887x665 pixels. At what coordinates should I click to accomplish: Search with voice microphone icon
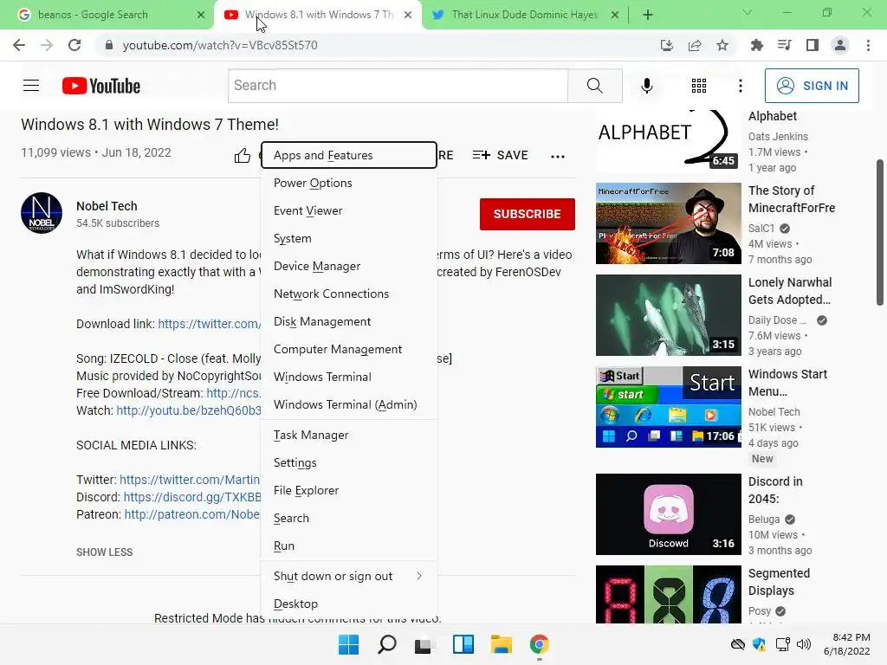tap(646, 86)
